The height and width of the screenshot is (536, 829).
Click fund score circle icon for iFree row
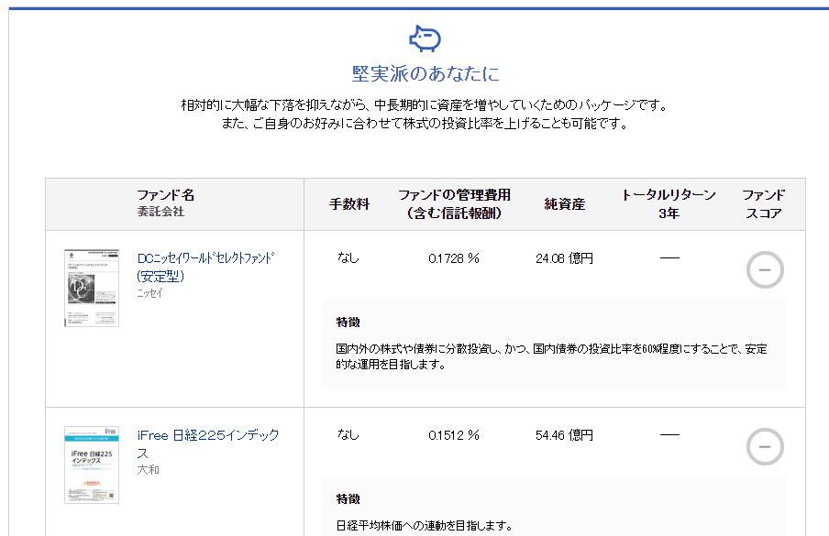point(765,447)
